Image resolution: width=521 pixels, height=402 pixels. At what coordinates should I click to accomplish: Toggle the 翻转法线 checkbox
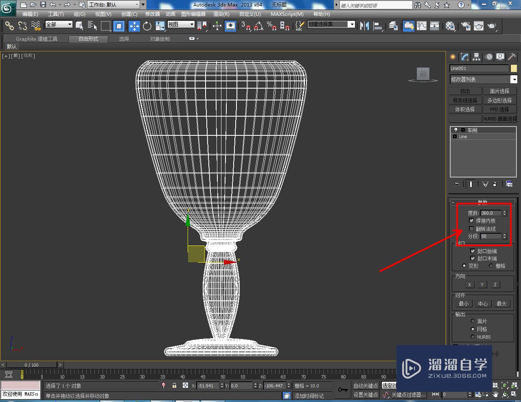click(471, 229)
